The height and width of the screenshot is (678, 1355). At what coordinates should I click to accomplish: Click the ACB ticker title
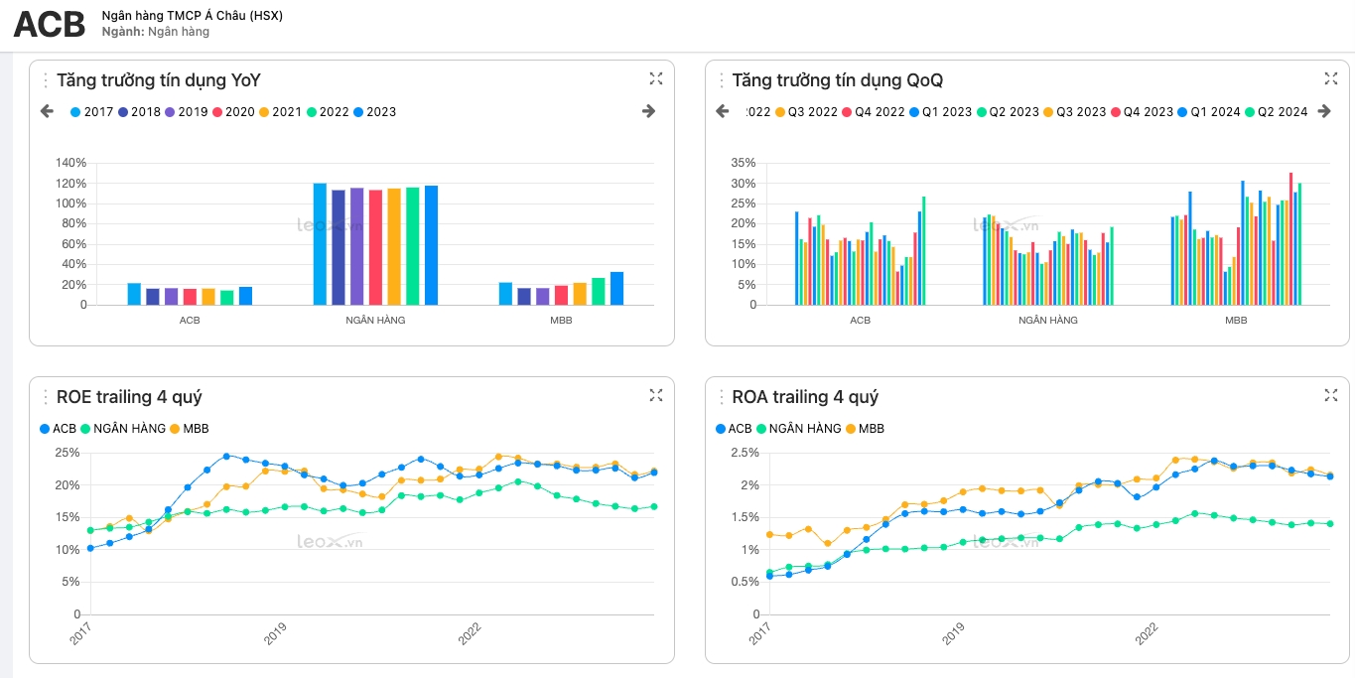(x=50, y=25)
